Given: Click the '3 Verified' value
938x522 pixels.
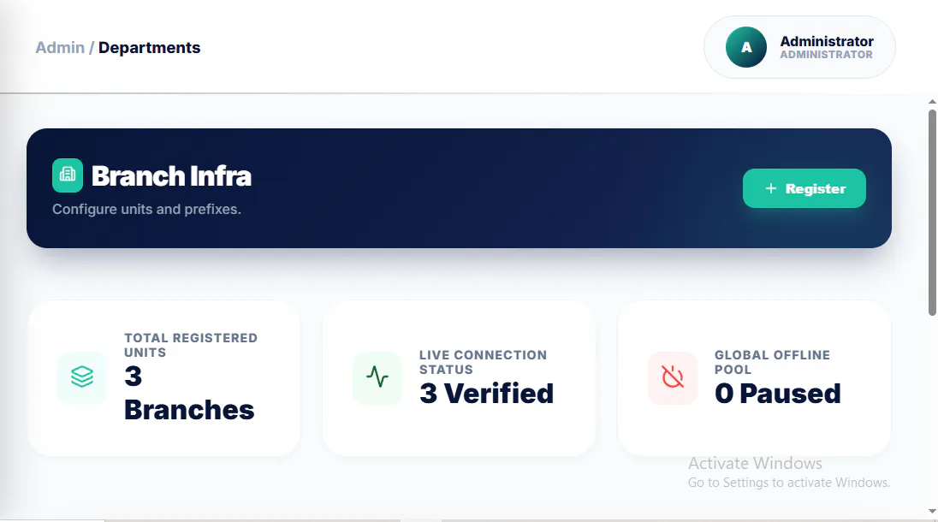Looking at the screenshot, I should pos(486,394).
